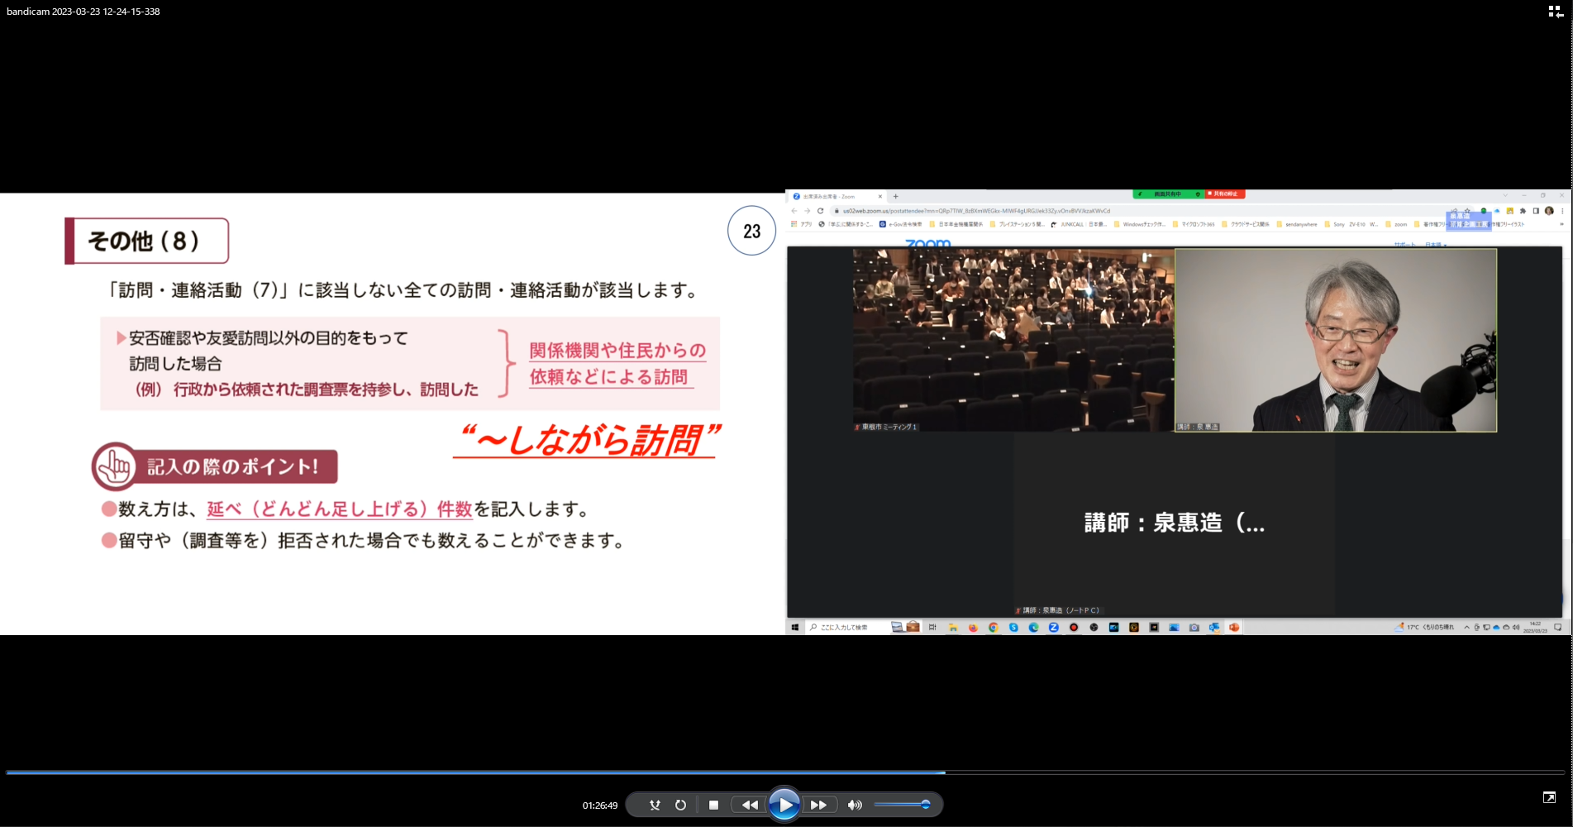Open Google Chrome from the recorded taskbar
Screen dimensions: 1573x827
tap(993, 628)
